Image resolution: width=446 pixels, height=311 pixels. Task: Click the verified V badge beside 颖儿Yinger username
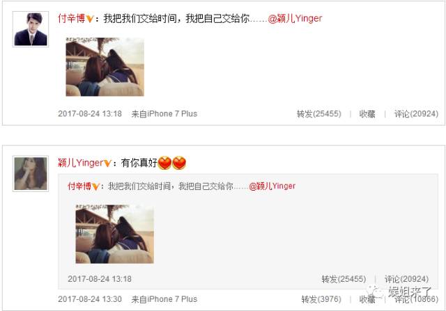(107, 164)
